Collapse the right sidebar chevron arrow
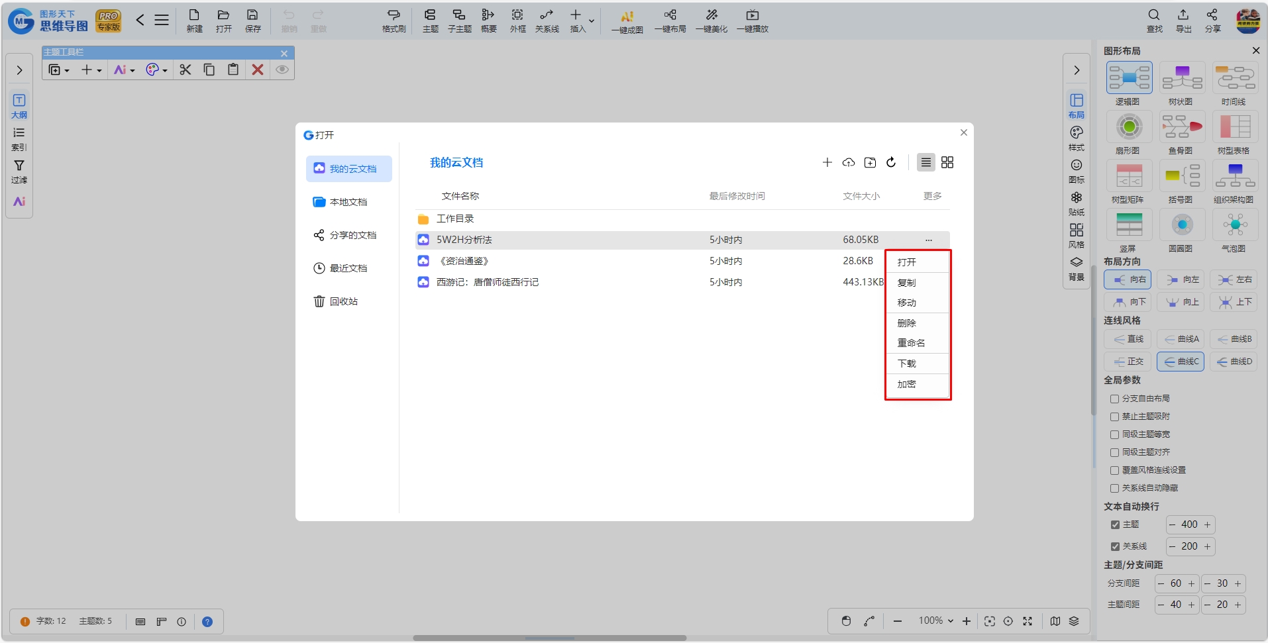The image size is (1268, 643). 1077,70
